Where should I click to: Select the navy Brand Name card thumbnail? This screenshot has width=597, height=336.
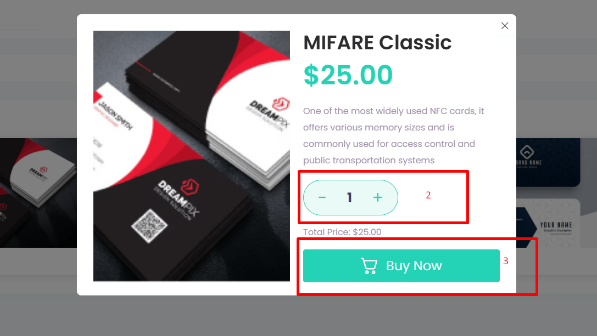(548, 162)
